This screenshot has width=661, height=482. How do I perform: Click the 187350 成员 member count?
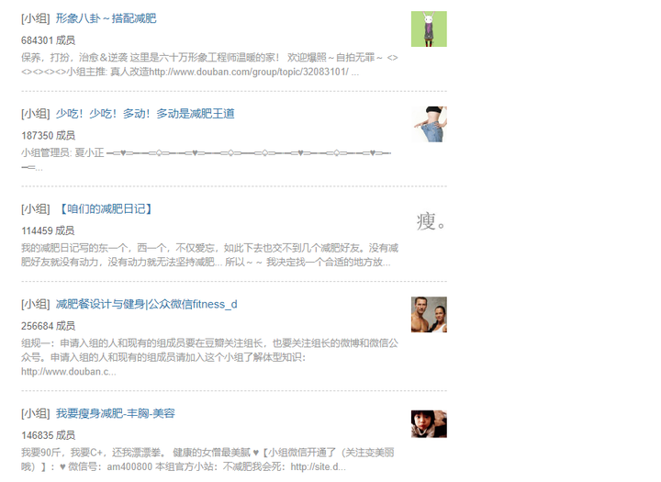pos(48,136)
